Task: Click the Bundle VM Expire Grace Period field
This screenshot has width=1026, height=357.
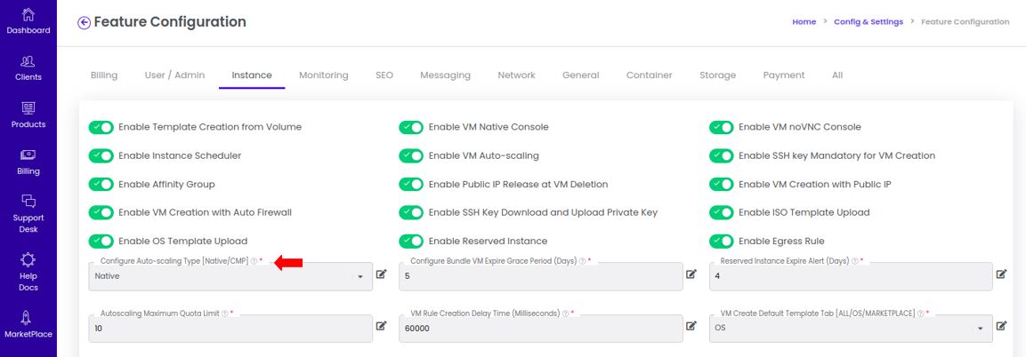Action: (x=540, y=277)
